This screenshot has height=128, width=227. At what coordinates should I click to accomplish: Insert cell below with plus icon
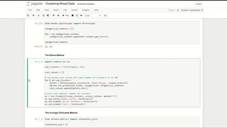[x=33, y=15]
